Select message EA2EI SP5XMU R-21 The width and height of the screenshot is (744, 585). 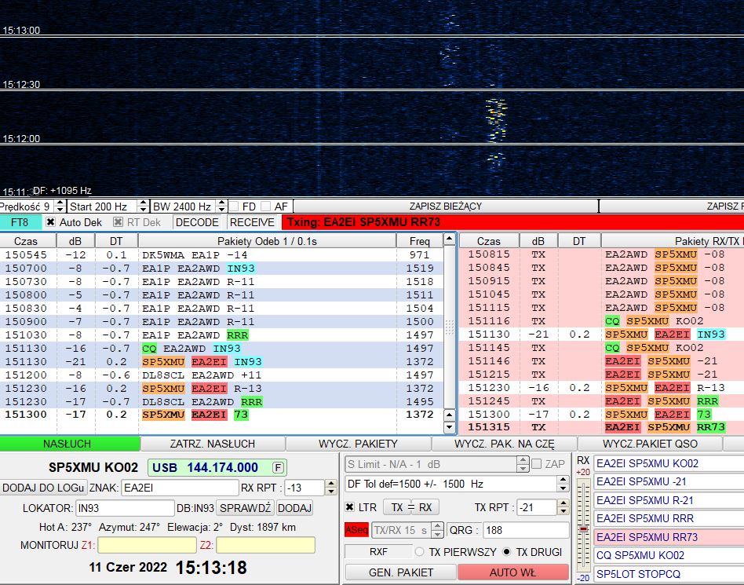tap(669, 500)
